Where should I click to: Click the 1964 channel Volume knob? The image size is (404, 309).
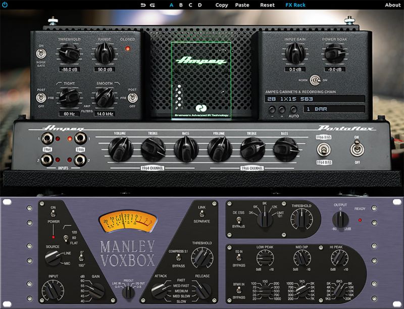click(x=120, y=150)
